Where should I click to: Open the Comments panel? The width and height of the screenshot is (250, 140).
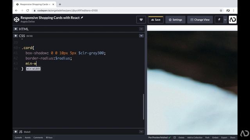(38, 137)
